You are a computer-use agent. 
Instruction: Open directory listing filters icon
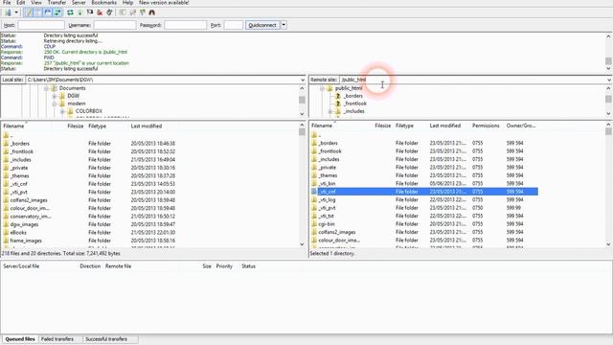coord(123,12)
